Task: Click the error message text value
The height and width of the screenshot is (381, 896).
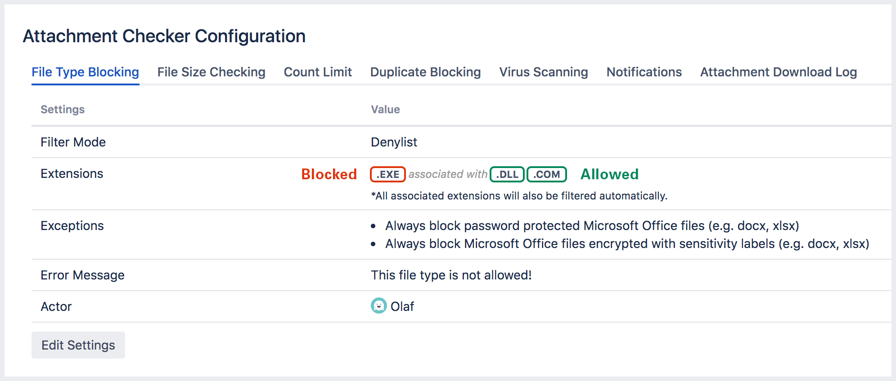Action: pos(451,275)
